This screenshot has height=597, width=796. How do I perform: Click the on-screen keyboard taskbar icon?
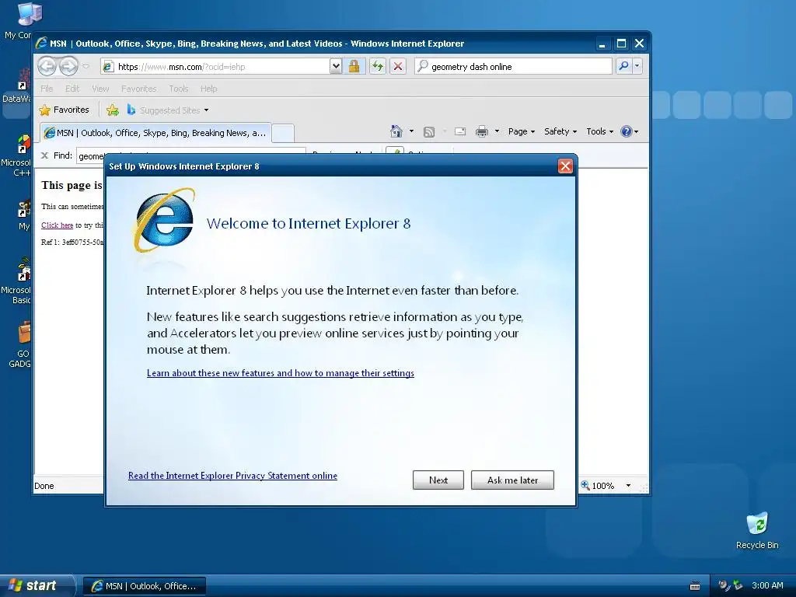(695, 586)
